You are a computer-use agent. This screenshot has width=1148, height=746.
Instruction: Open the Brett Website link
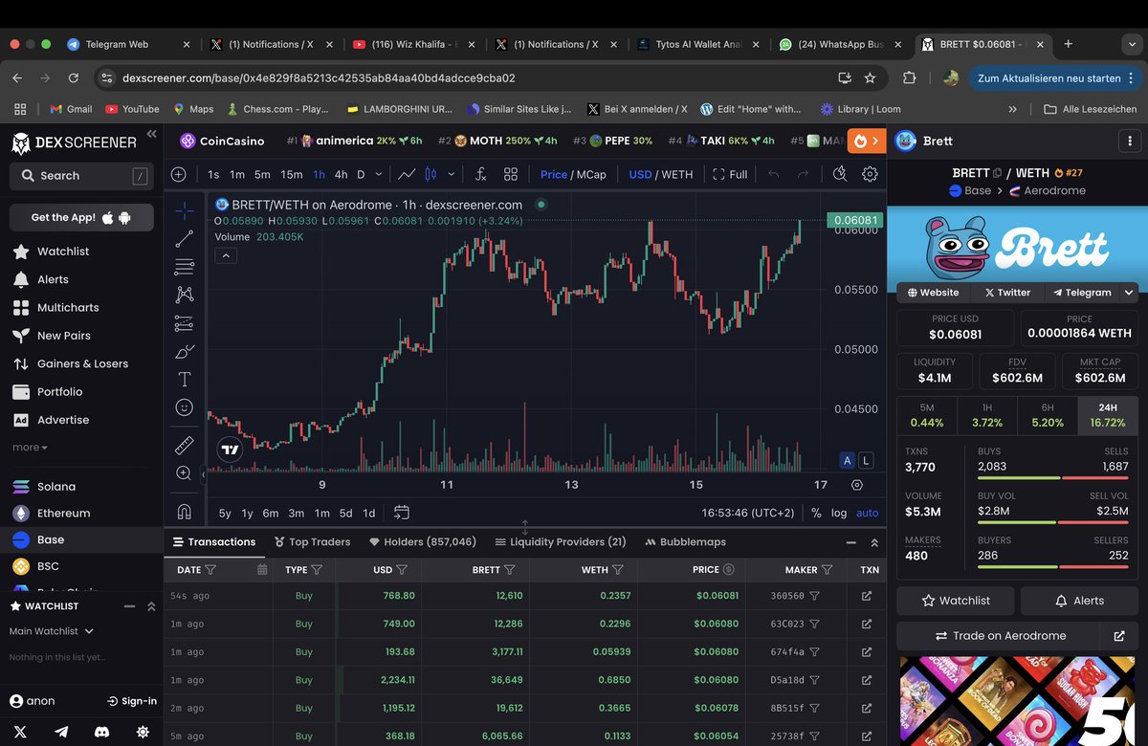(934, 293)
